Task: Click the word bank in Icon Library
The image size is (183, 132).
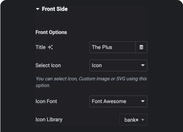Action: 130,120
